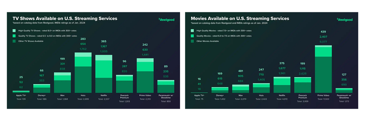Click 'Total: 139' under Apple TV+
The image size is (365, 121).
click(21, 99)
